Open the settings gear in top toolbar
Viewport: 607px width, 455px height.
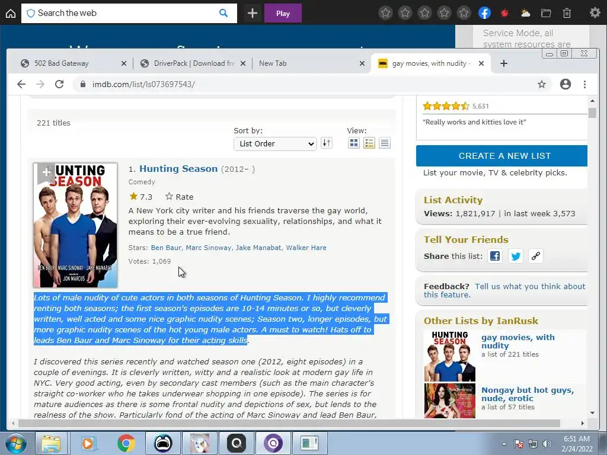[x=595, y=13]
